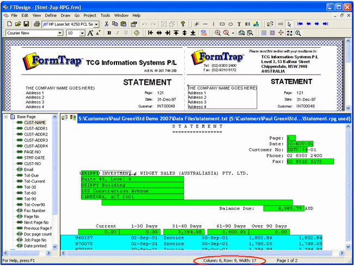Click the align right icon

168,33
